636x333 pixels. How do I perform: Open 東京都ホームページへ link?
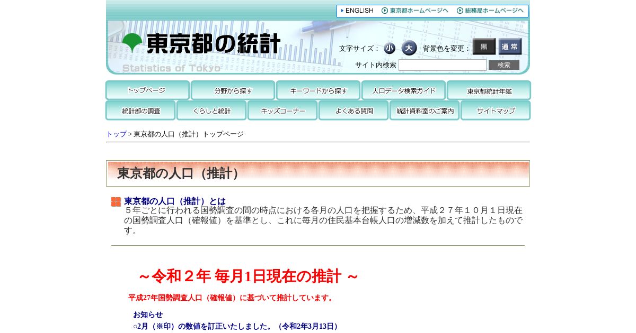415,11
